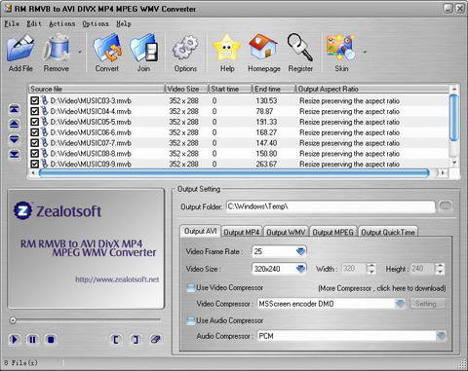Switch to the Output WMV tab

(286, 232)
